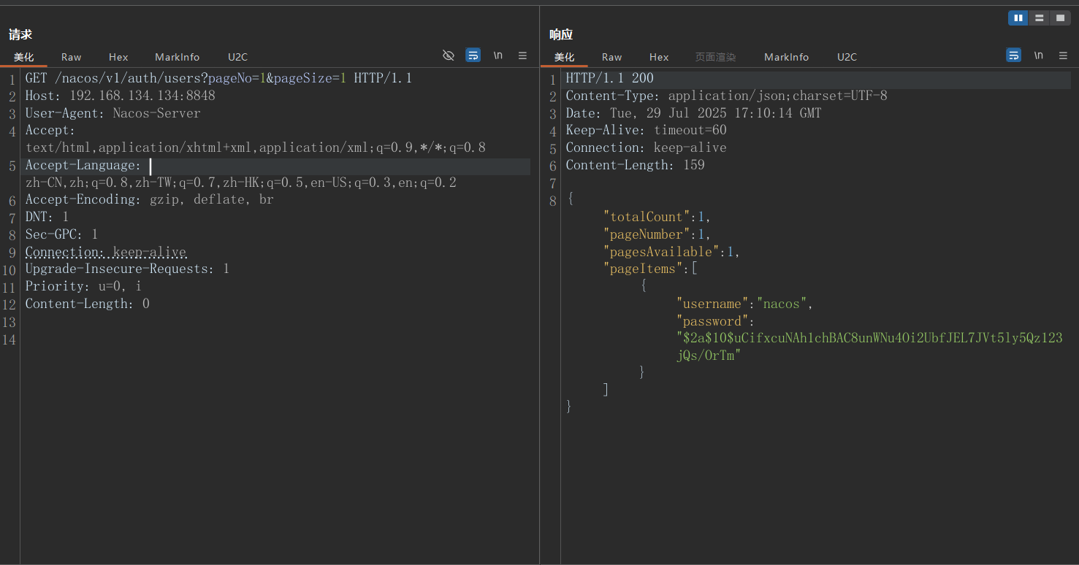This screenshot has width=1079, height=565.
Task: Switch request view to Raw tab
Action: 71,57
